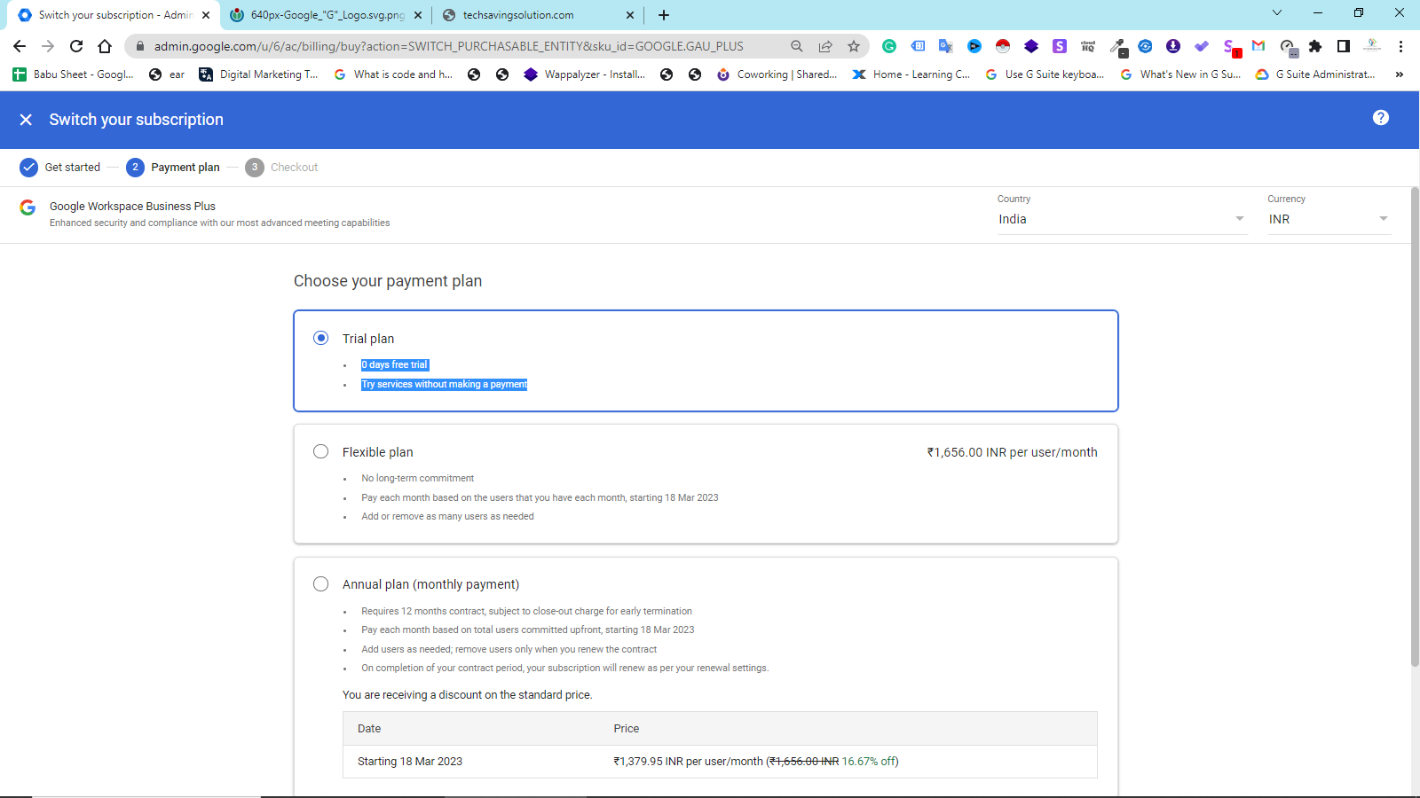Click the highlighted '0 days free trial' text
This screenshot has height=798, width=1420.
[x=395, y=364]
